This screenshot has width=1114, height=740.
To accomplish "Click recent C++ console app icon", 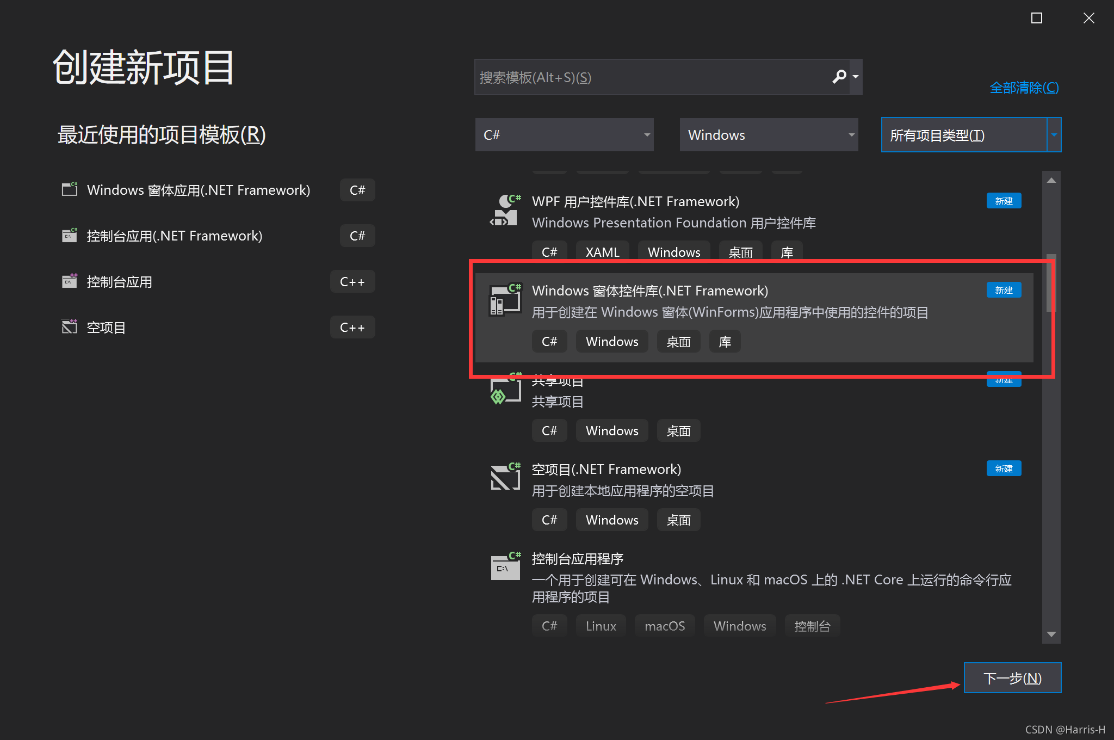I will (70, 281).
